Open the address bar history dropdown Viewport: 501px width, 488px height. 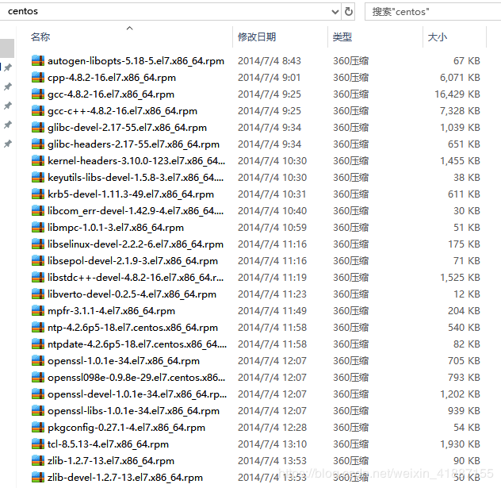pos(335,12)
